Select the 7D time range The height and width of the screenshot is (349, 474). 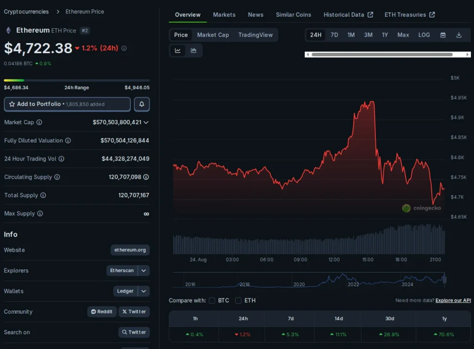(334, 35)
